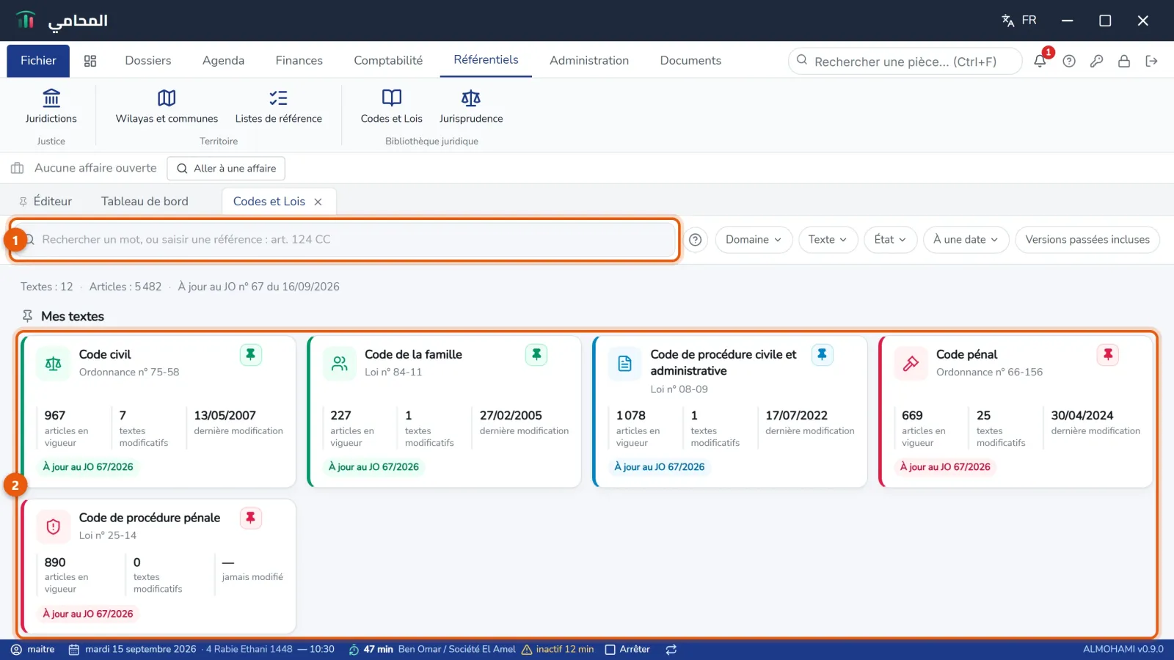This screenshot has width=1174, height=660.
Task: Open the État filter dropdown
Action: tap(890, 240)
